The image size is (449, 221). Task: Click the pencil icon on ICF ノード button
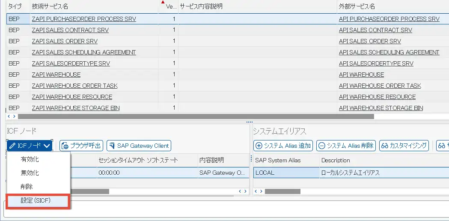click(12, 146)
